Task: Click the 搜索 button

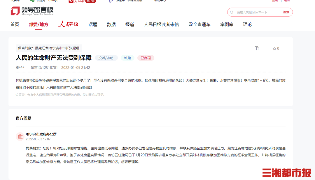Action: 286,12
